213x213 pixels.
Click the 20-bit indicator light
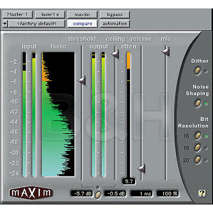(206, 160)
